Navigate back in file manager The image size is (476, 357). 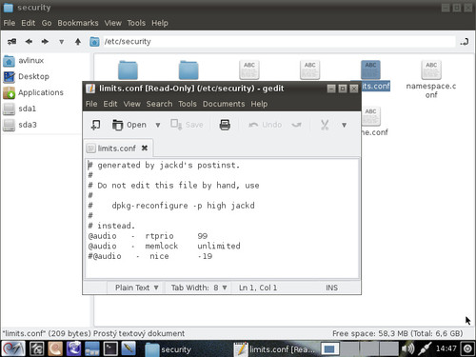(29, 42)
